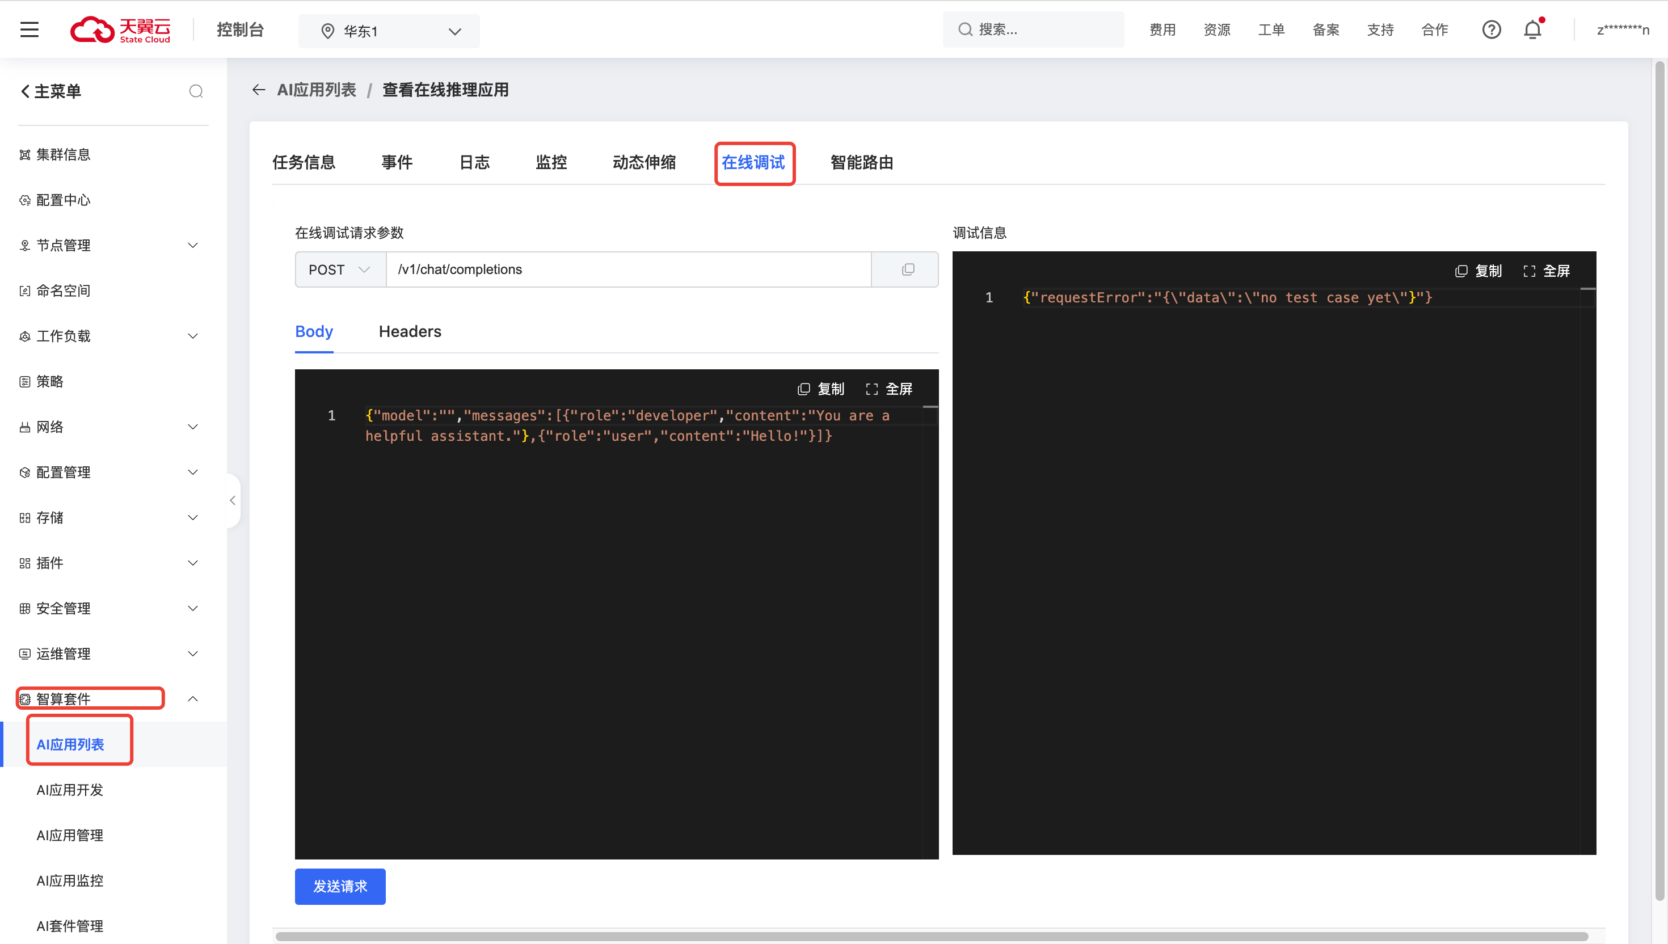Viewport: 1668px width, 944px height.
Task: Switch to the 动态伸缩 tab
Action: (x=644, y=162)
